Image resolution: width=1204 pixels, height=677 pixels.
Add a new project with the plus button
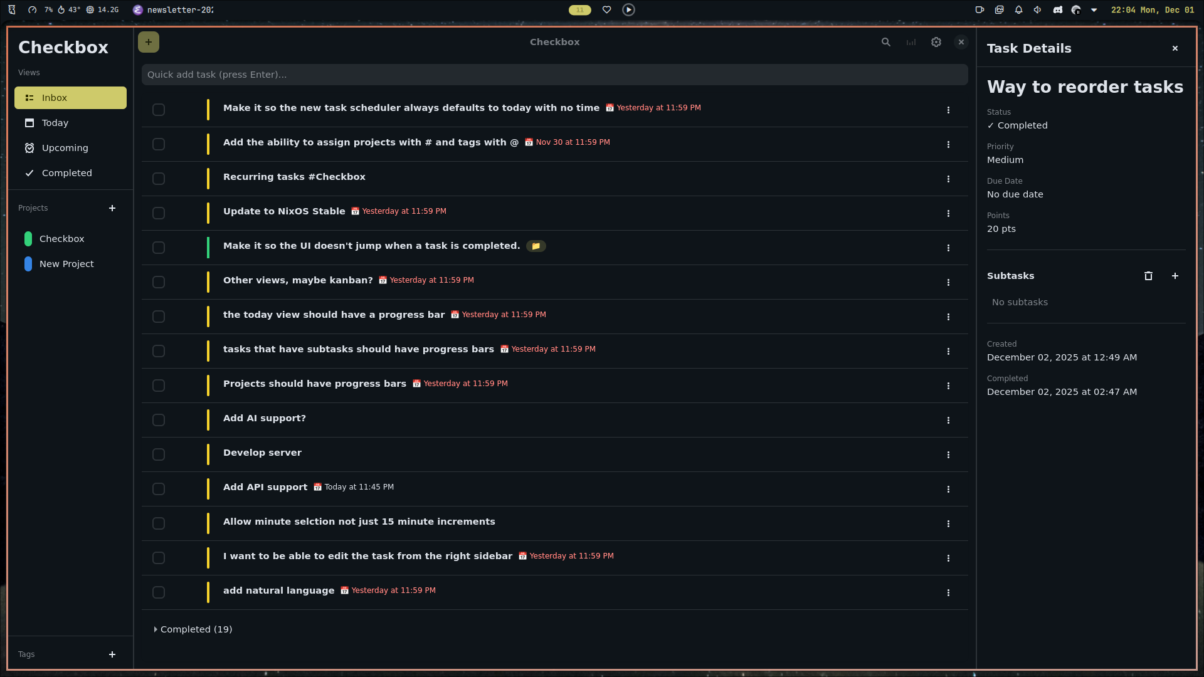(112, 208)
